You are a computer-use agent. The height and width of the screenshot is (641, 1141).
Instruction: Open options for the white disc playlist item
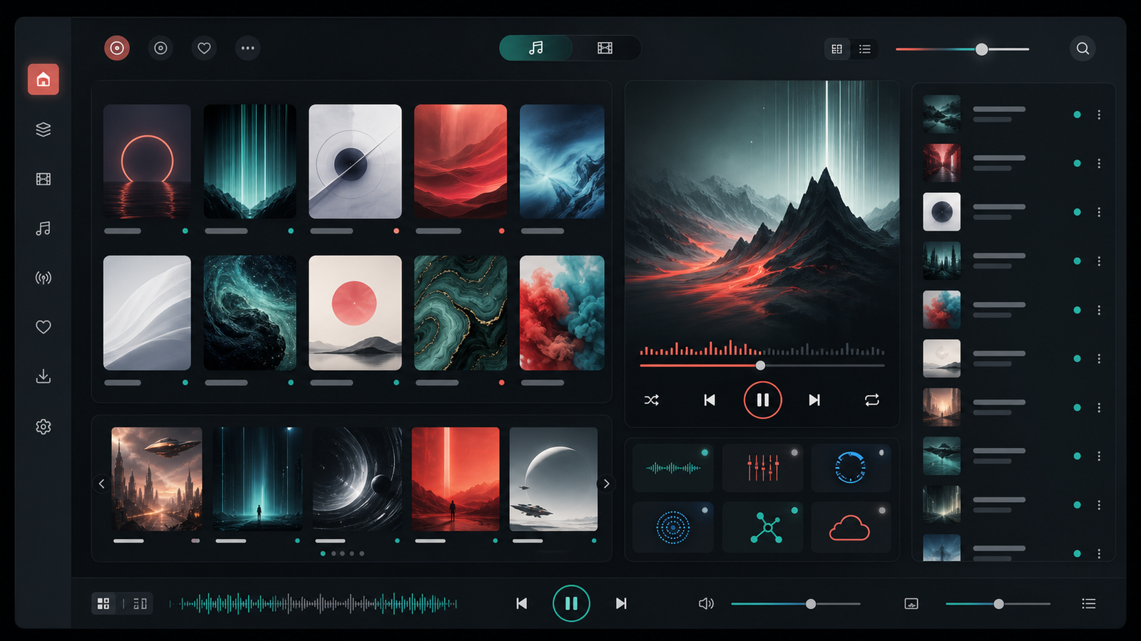(1099, 212)
